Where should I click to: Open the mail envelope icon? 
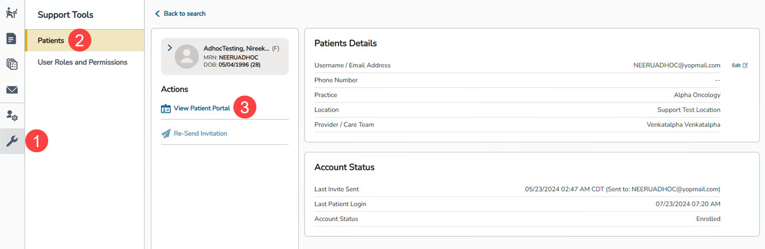tap(12, 90)
